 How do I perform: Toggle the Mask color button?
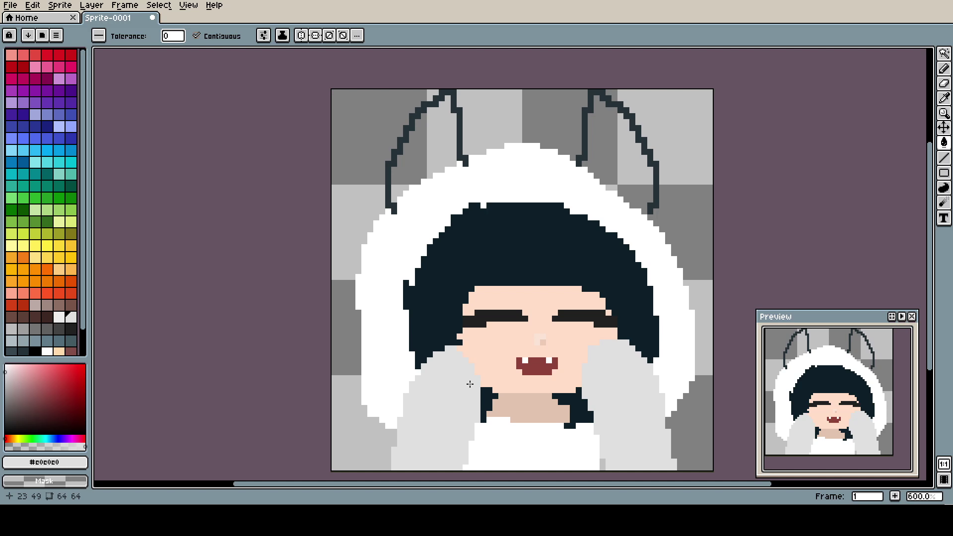(45, 481)
